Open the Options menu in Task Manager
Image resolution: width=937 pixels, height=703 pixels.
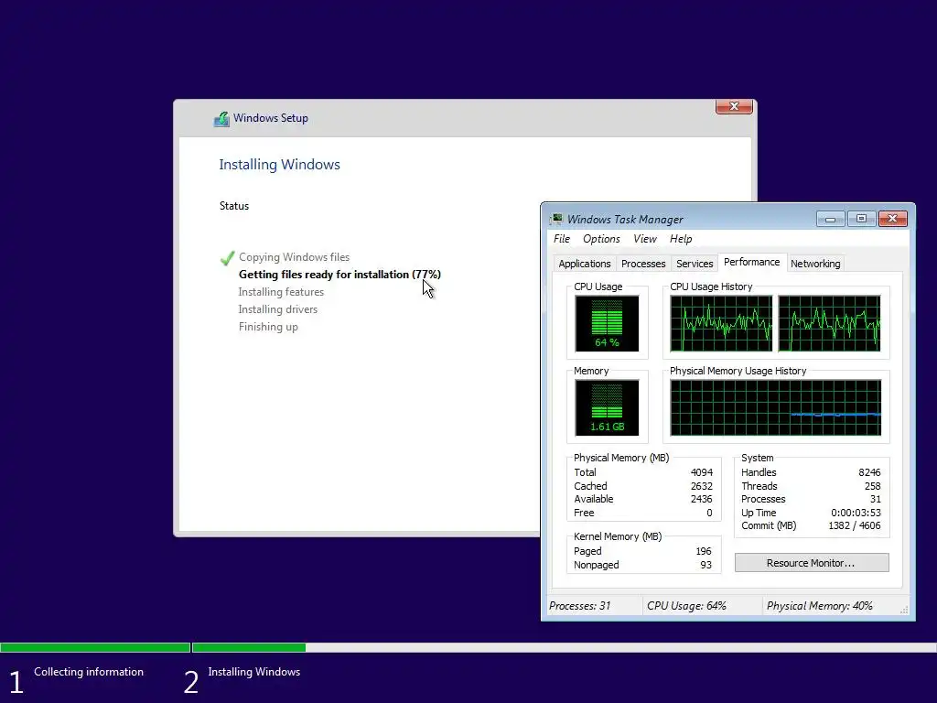[x=601, y=239]
